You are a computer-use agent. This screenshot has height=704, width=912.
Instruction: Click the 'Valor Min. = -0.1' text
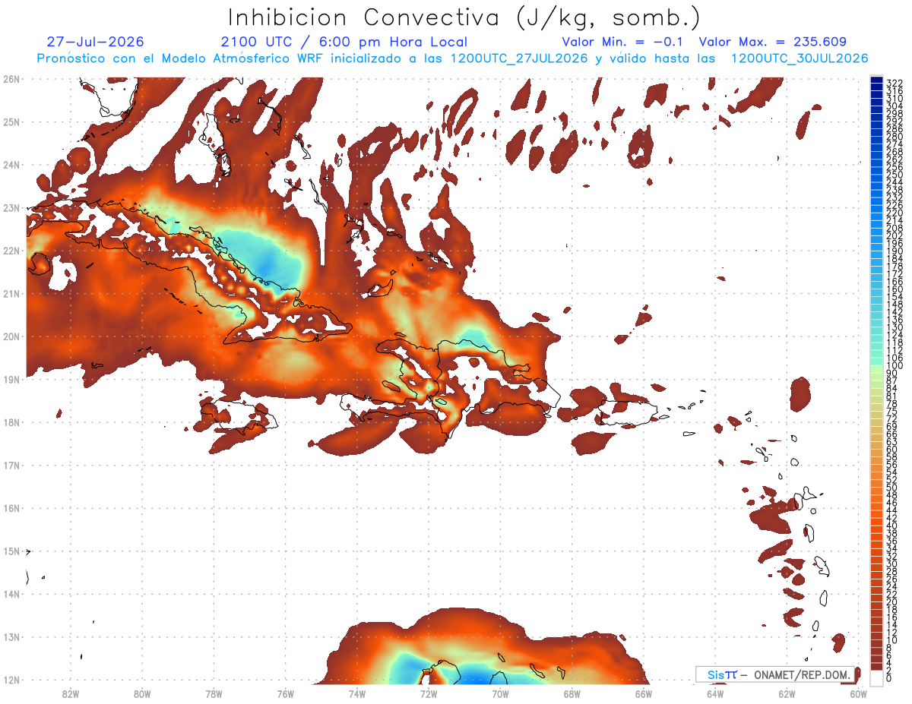(622, 43)
